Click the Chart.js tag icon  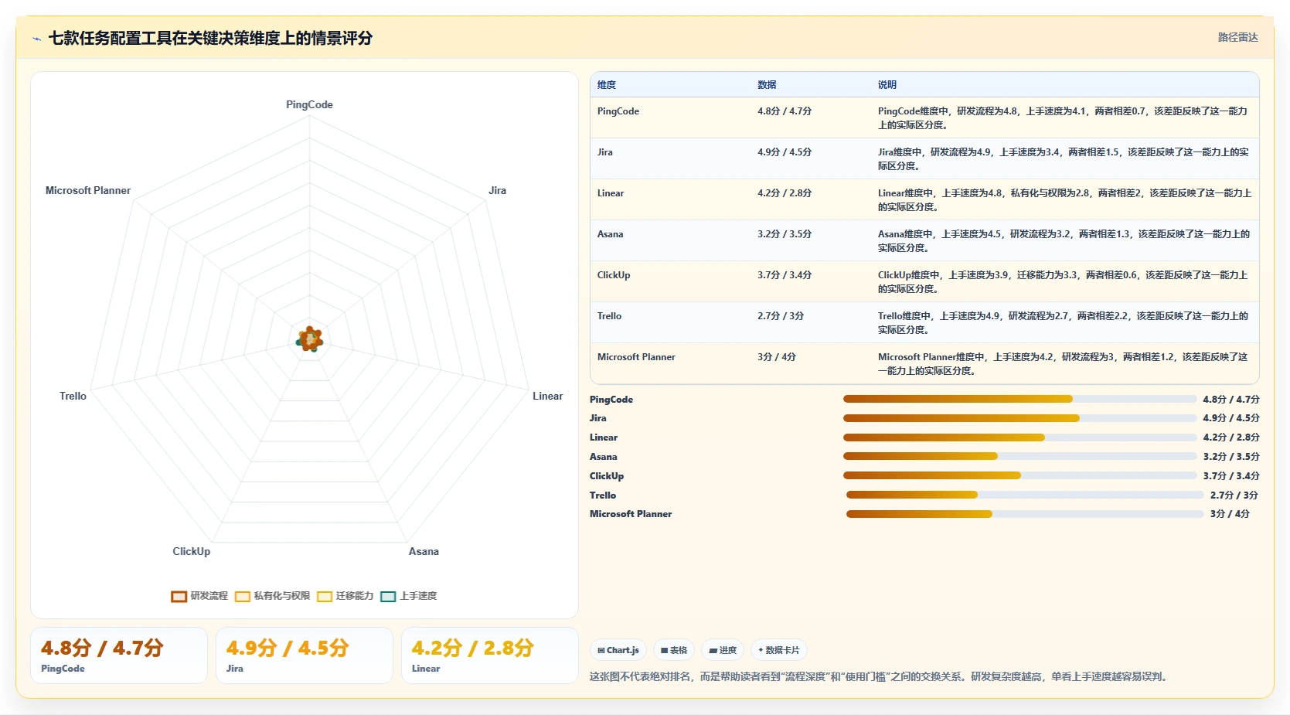coord(601,651)
